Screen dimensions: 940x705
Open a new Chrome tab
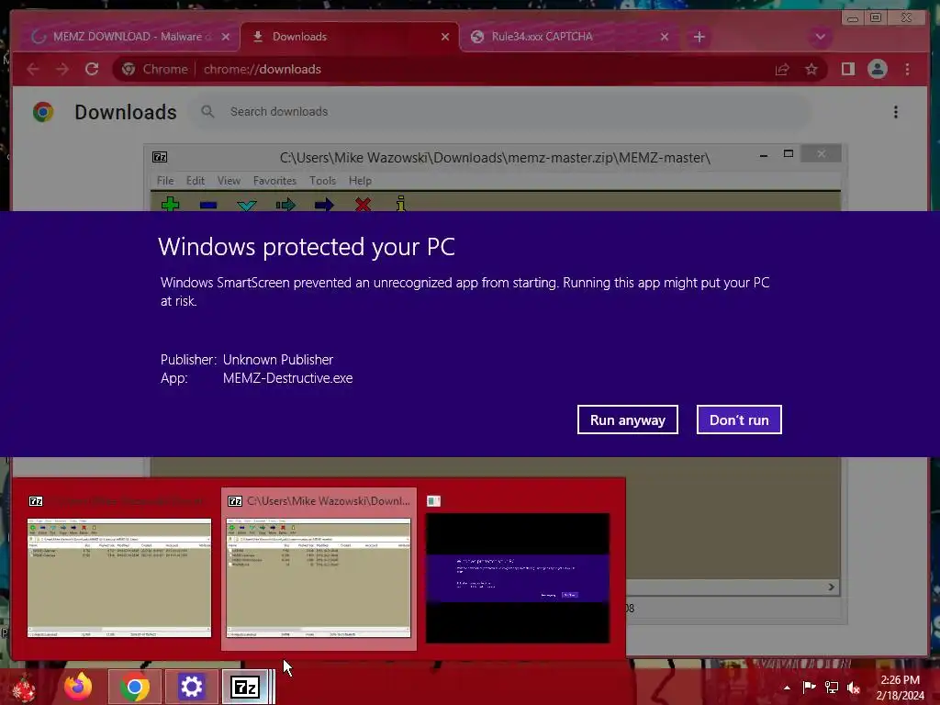[699, 37]
